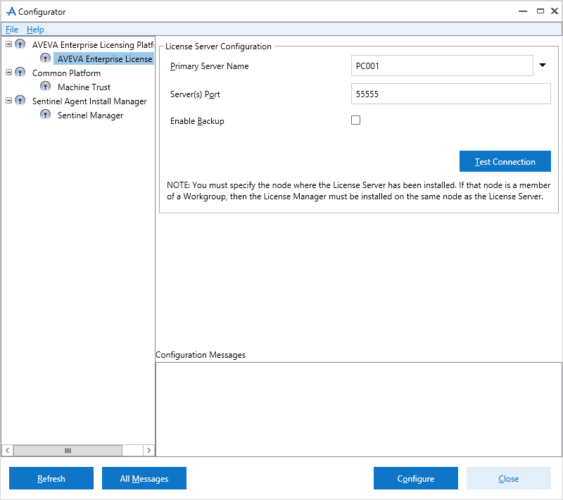Viewport: 563px width, 500px height.
Task: Minimize the Configurator window
Action: click(523, 11)
